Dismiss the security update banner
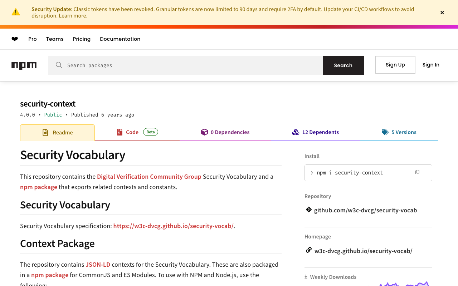 tap(442, 13)
